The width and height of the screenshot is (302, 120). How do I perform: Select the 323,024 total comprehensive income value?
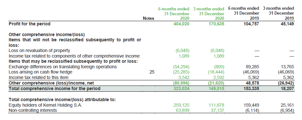pyautogui.click(x=182, y=88)
